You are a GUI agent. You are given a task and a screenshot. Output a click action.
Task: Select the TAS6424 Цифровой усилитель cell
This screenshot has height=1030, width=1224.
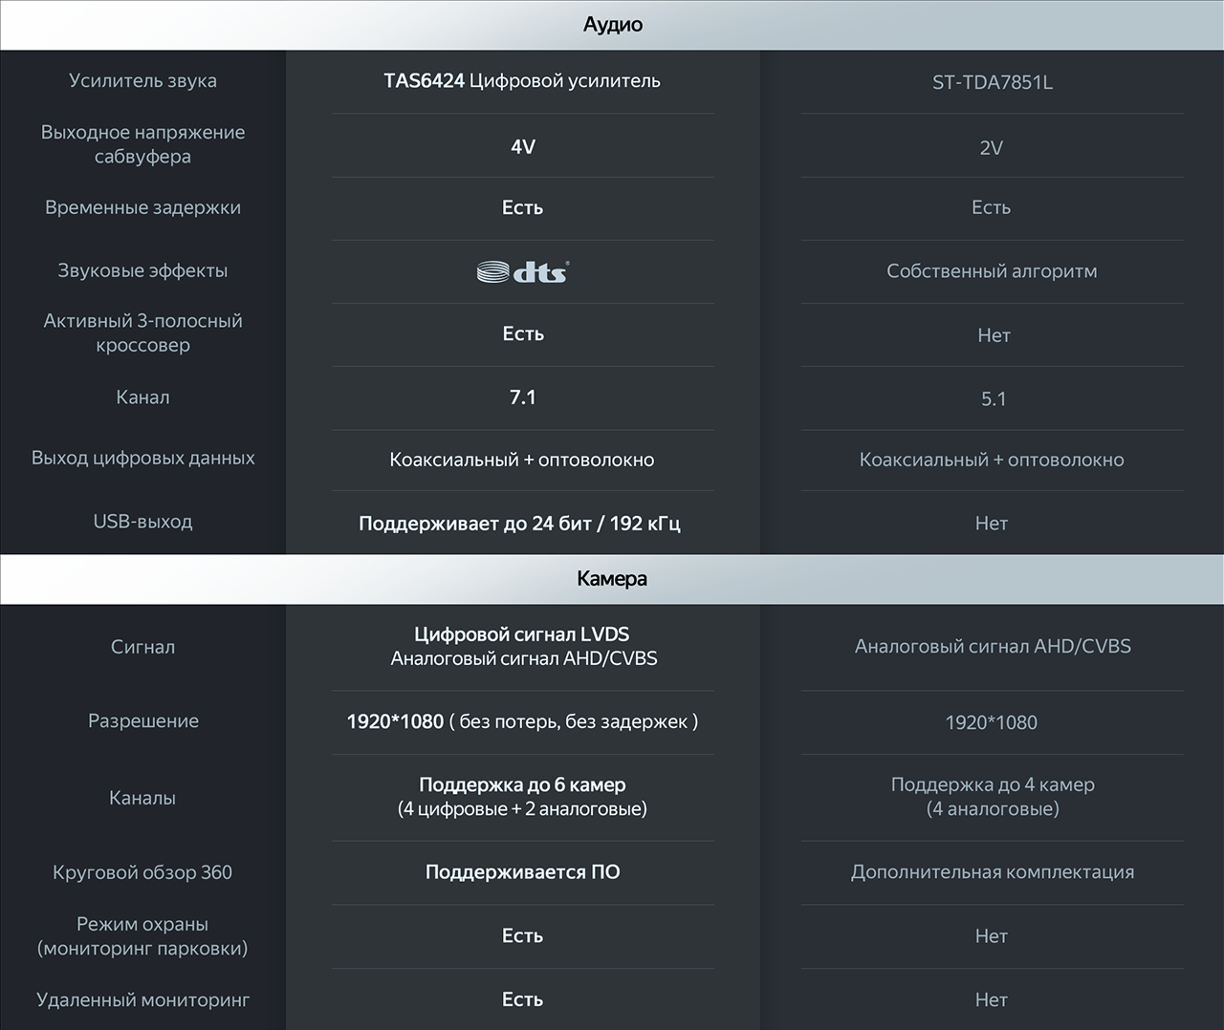pyautogui.click(x=522, y=80)
